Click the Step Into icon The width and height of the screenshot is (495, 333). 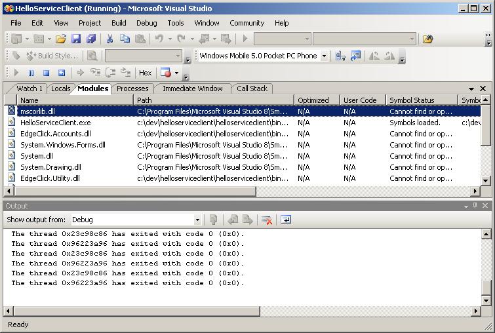95,73
